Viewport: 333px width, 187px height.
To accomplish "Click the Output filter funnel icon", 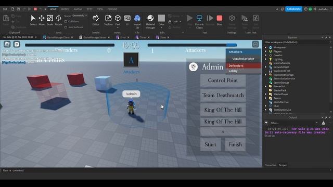I will [x=266, y=123].
